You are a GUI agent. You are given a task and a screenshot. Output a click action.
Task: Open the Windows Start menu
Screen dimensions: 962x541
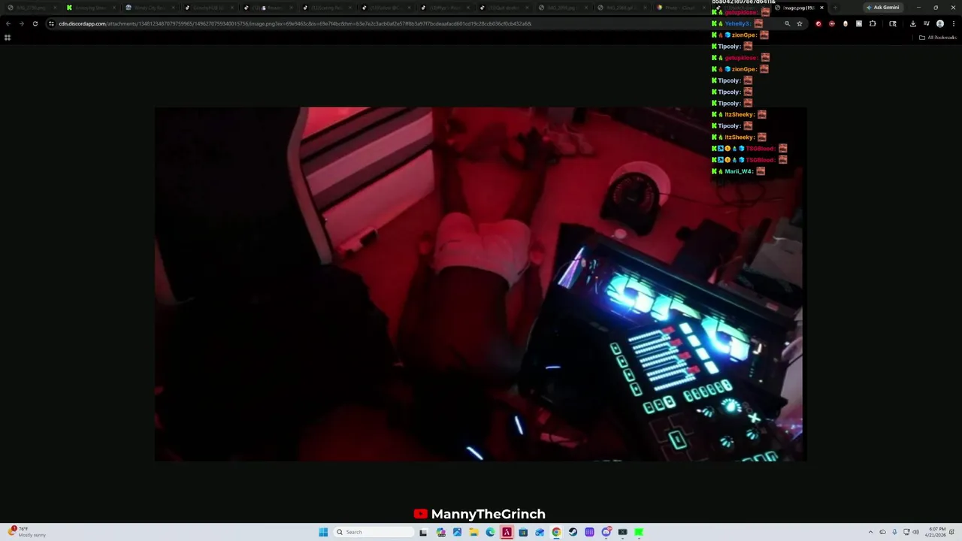(323, 532)
